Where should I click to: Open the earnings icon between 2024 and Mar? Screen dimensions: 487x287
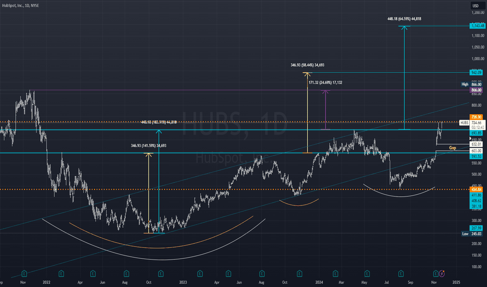point(335,273)
